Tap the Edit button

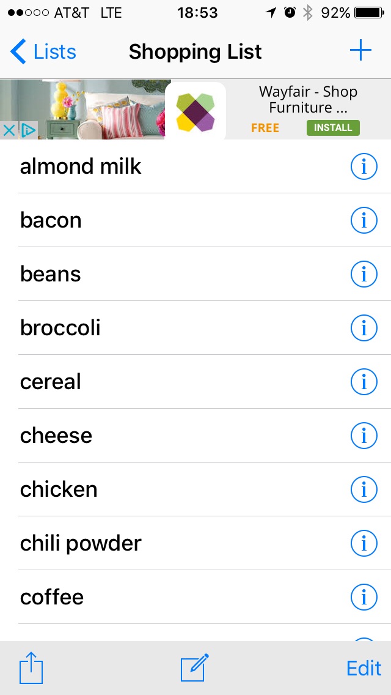click(364, 668)
